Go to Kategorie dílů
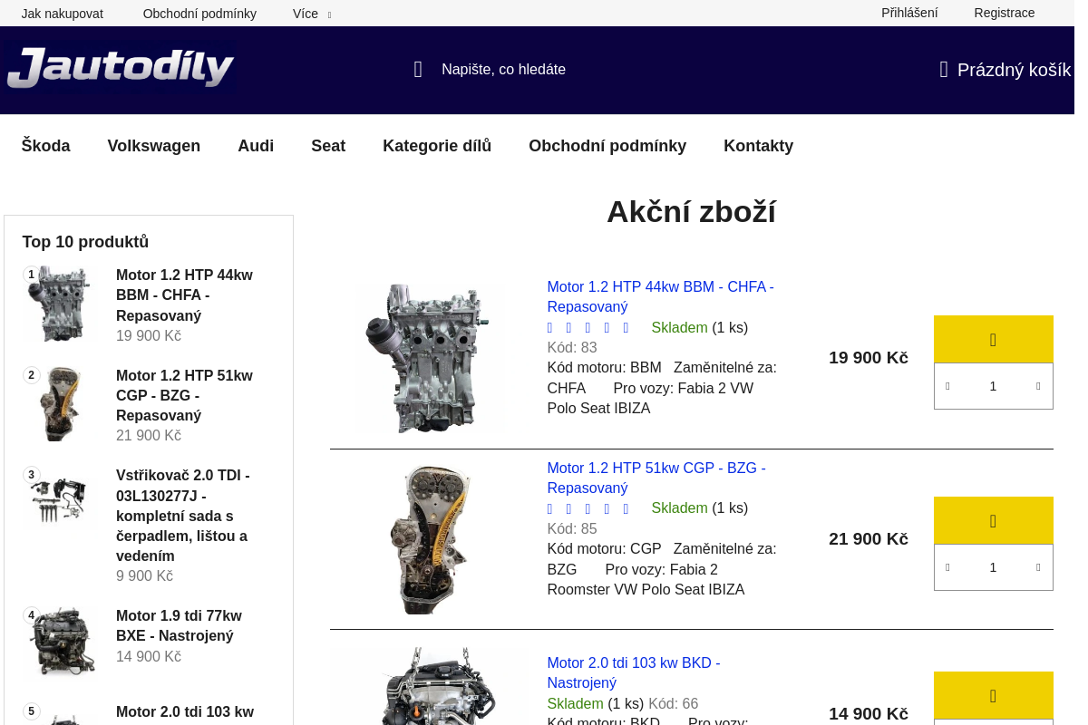This screenshot has height=725, width=1088. (436, 146)
